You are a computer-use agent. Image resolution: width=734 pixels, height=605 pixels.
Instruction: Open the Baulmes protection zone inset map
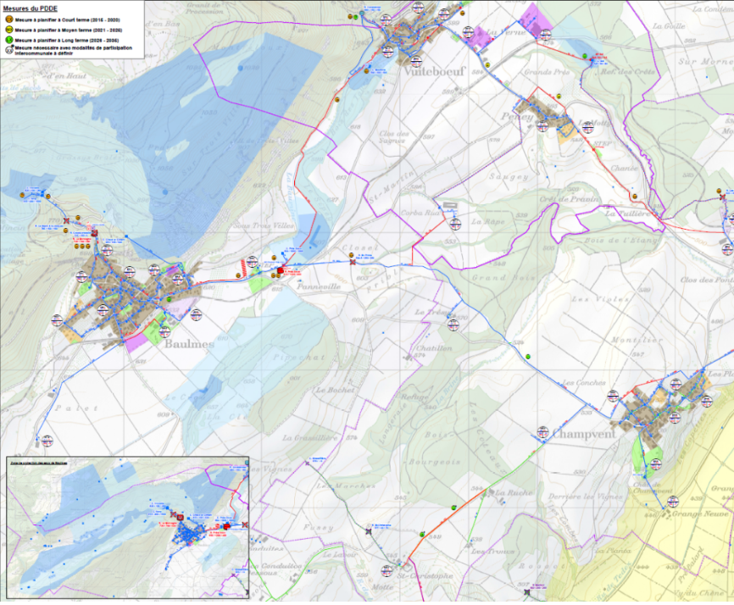click(129, 529)
